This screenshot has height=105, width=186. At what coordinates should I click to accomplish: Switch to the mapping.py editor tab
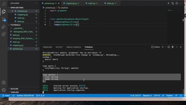pyautogui.click(x=71, y=3)
